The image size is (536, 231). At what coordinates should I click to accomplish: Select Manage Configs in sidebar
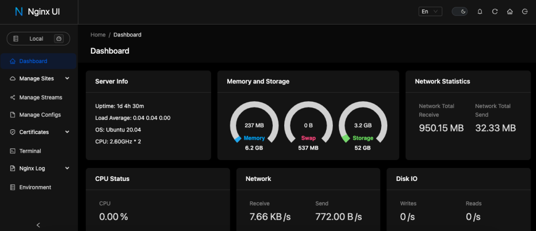[40, 115]
